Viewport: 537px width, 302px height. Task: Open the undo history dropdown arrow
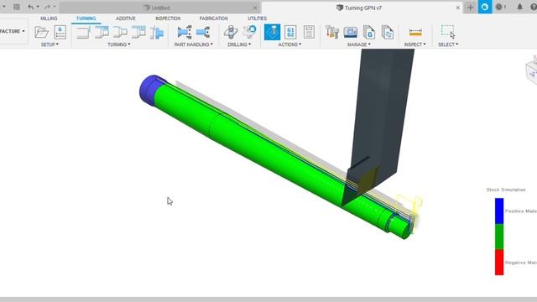(x=38, y=7)
